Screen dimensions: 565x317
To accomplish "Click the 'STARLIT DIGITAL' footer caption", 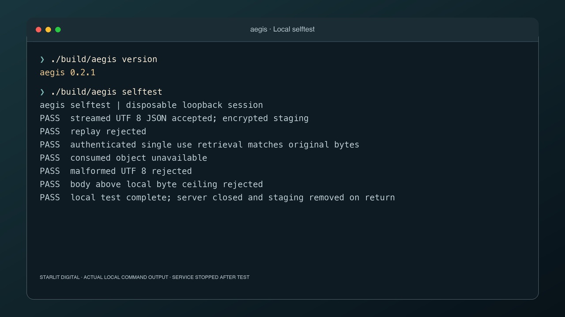I will tap(145, 277).
